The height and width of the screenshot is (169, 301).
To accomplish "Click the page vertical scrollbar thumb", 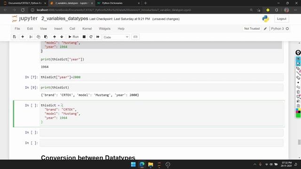I will 299,142.
